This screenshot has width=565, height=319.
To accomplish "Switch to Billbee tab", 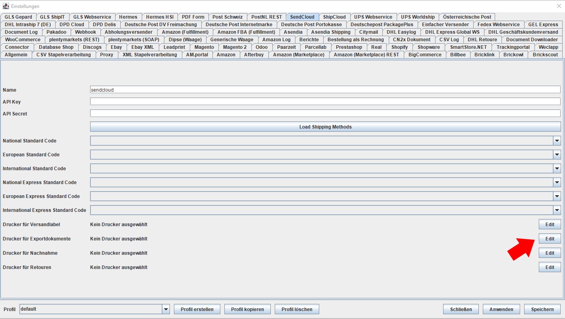I will click(458, 55).
